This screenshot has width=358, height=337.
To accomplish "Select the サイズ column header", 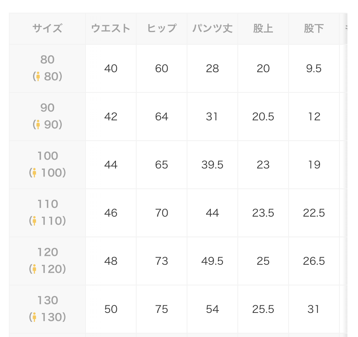I will pos(47,28).
